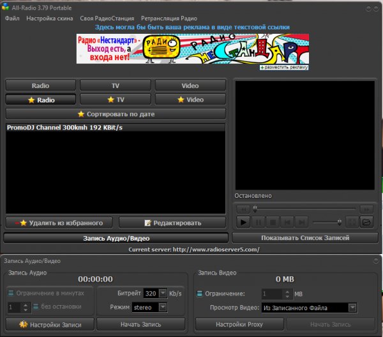Click the next track button
383x337 pixels.
302,222
